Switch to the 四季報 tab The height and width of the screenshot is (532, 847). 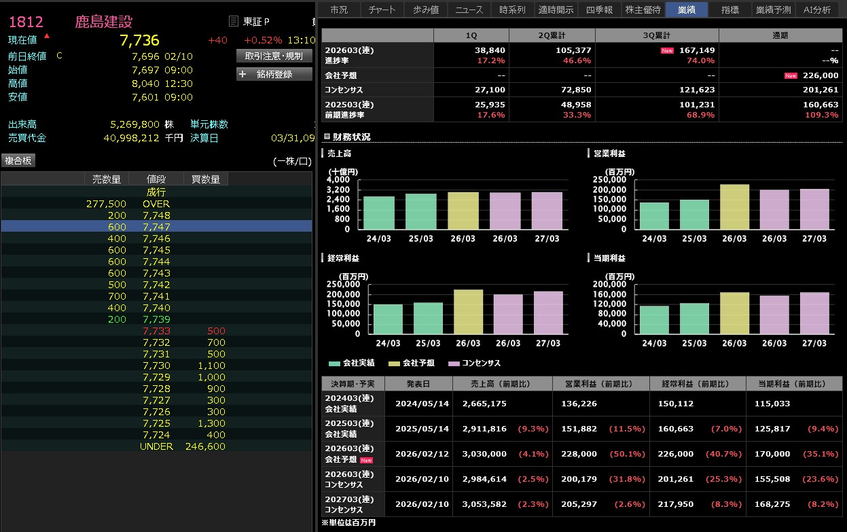tap(598, 10)
